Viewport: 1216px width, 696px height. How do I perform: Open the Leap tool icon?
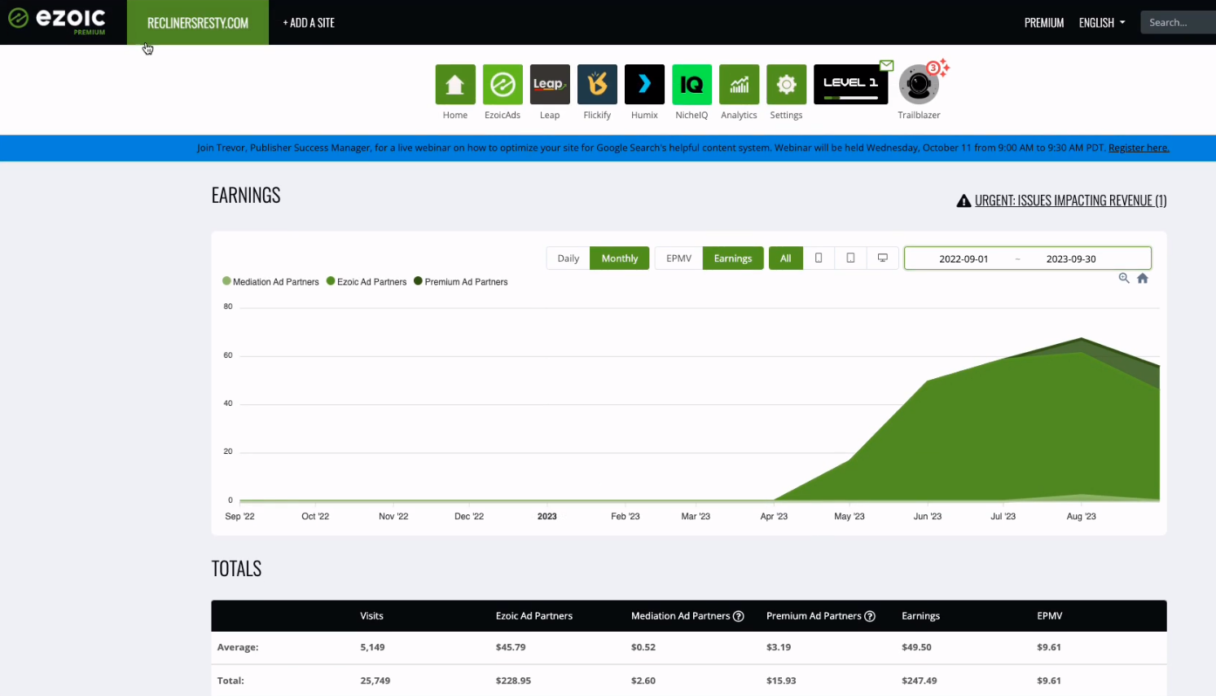550,84
